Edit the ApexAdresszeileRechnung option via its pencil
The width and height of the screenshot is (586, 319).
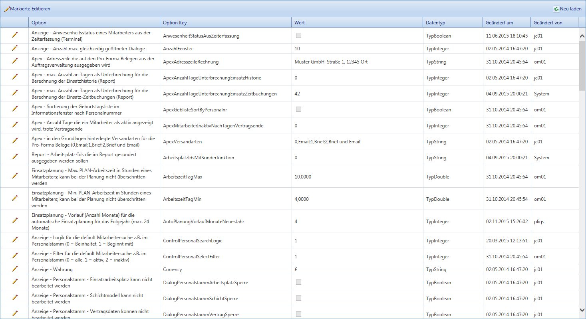pyautogui.click(x=15, y=61)
